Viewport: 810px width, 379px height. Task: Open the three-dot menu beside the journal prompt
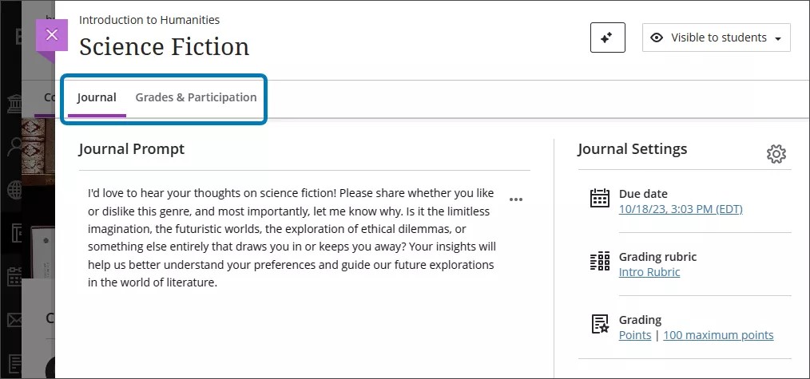click(x=516, y=199)
